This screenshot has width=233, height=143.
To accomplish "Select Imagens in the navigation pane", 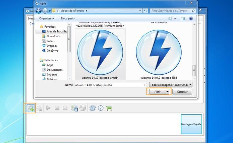I will [52, 75].
